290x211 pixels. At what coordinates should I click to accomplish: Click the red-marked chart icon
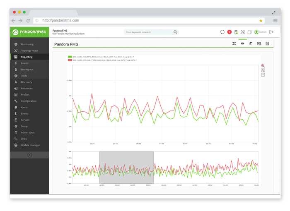click(263, 70)
